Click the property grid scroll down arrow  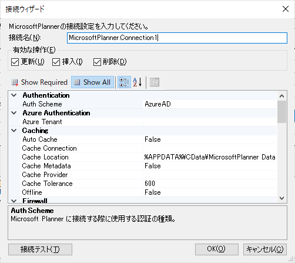click(x=281, y=198)
